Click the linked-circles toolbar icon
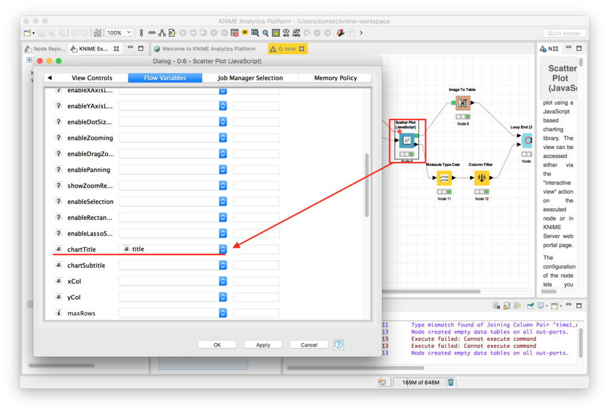Screen dimensions: 609x412 (152, 33)
